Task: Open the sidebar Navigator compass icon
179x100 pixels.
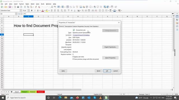Action: [177, 26]
